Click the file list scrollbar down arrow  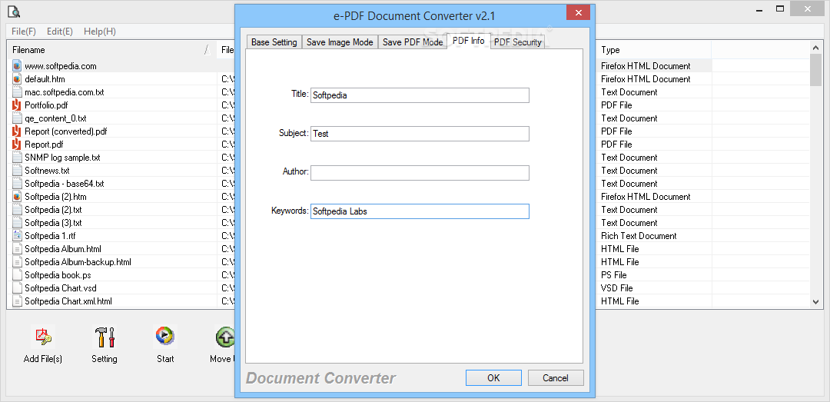click(x=815, y=301)
